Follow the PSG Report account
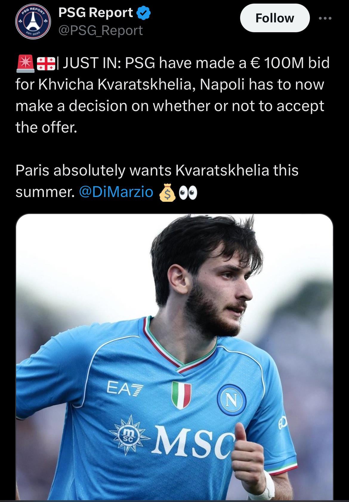The image size is (349, 502). coord(274,18)
